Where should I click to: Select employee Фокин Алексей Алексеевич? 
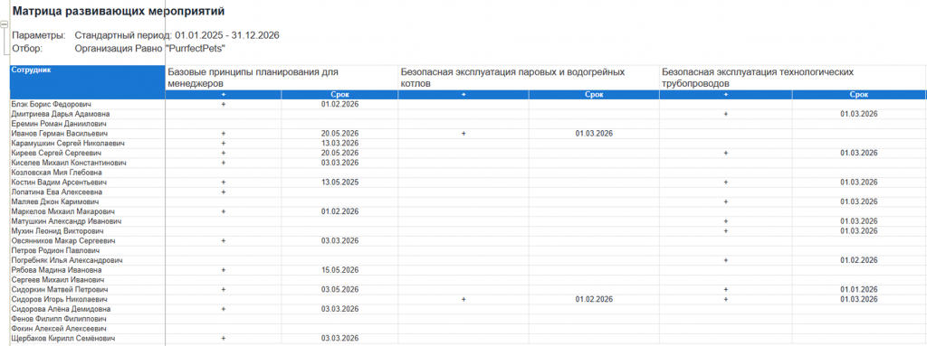[59, 328]
